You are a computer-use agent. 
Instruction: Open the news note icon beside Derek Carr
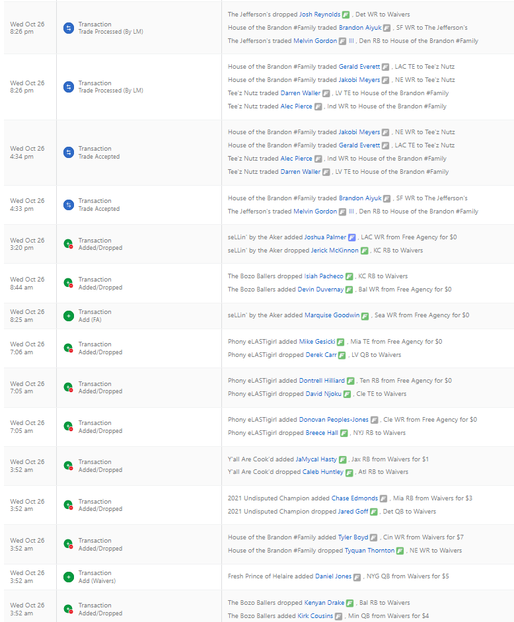[342, 355]
